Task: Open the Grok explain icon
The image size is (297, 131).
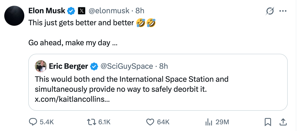Action: (x=270, y=11)
